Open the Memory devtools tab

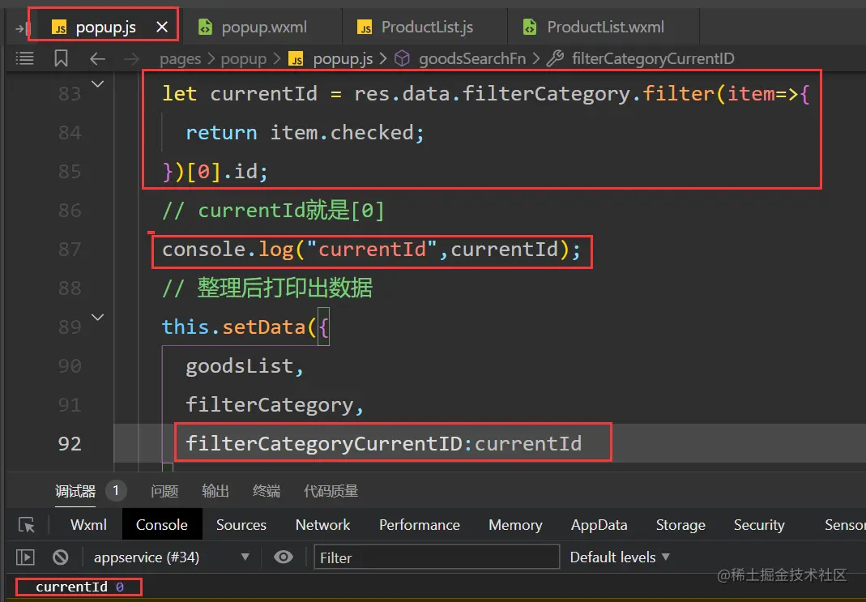pos(515,525)
